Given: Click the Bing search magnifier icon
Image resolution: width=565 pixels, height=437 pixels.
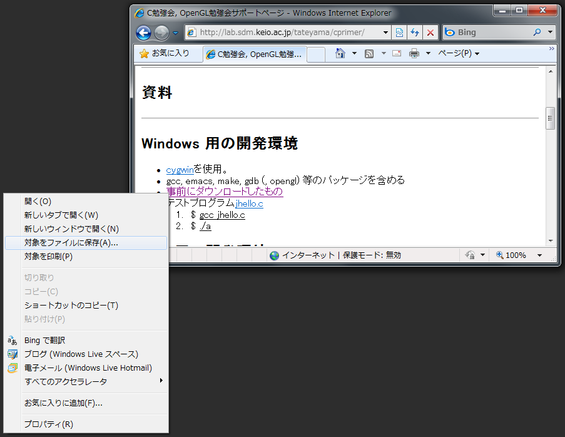Looking at the screenshot, I should click(537, 33).
